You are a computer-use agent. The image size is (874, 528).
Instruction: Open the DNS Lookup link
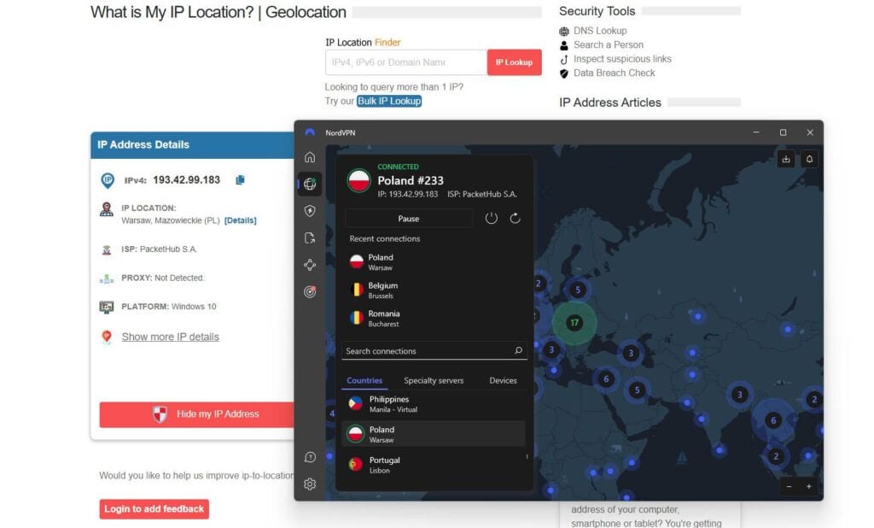600,31
